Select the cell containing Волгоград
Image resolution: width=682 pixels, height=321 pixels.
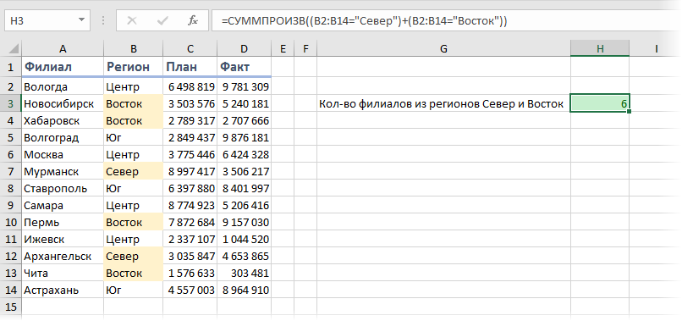[x=63, y=138]
